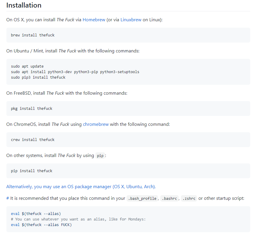Image resolution: width=254 pixels, height=233 pixels.
Task: Click the 'pip install thefuck' command
Action: pyautogui.click(x=32, y=171)
